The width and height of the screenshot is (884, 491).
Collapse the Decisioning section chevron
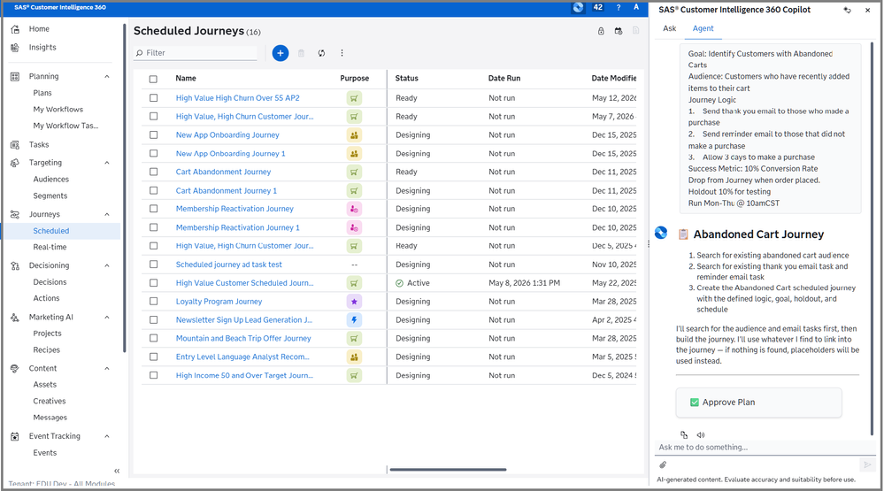point(107,265)
